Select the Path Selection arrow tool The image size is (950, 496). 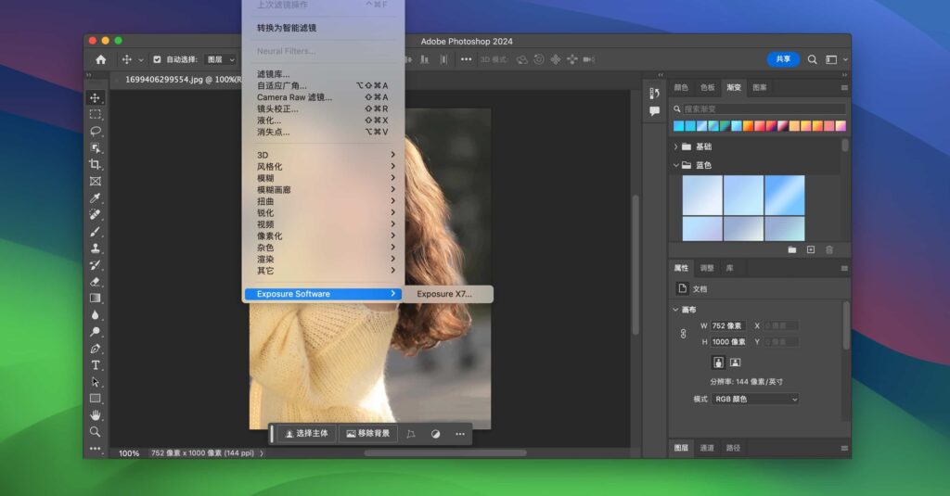96,382
